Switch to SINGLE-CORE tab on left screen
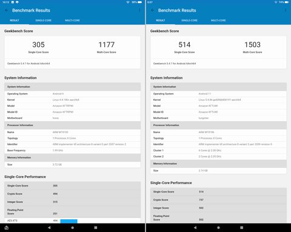Image resolution: width=291 pixels, height=232 pixels. tap(44, 21)
